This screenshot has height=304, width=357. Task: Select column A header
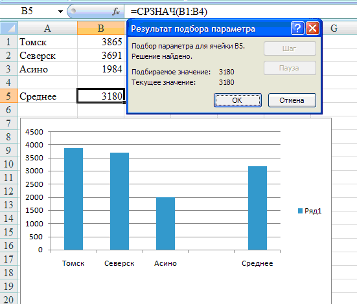pos(47,28)
